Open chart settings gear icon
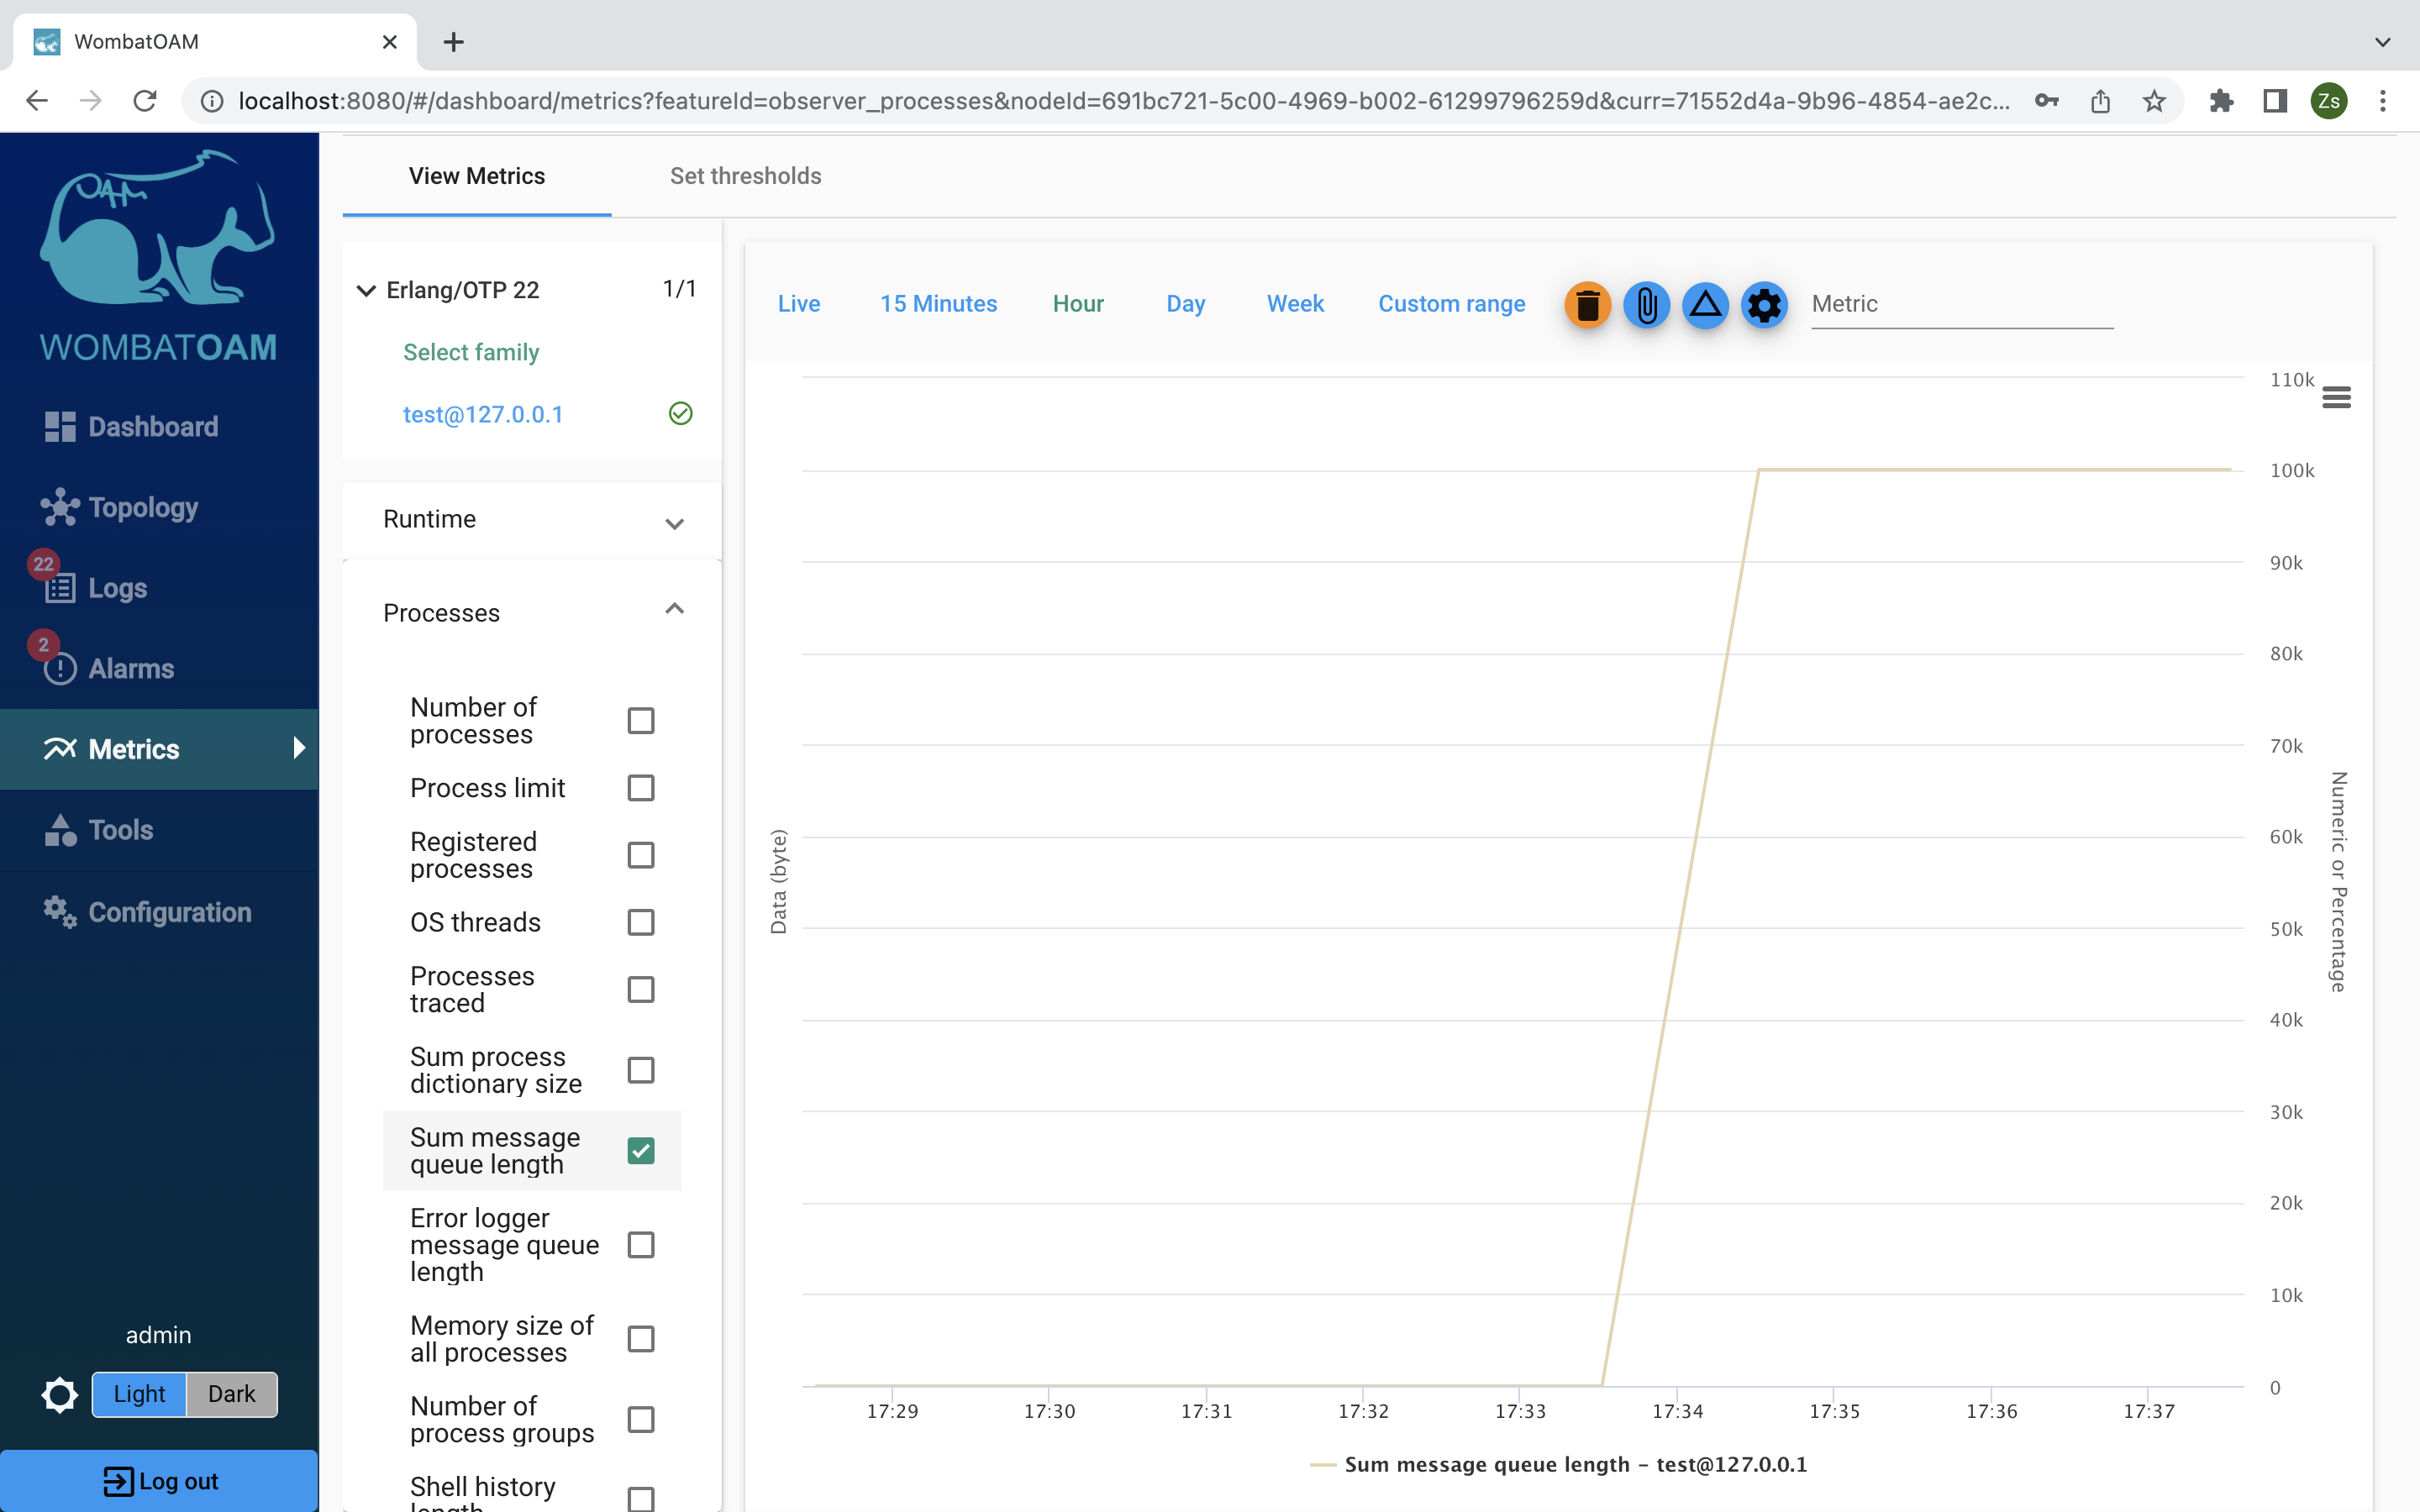The width and height of the screenshot is (2420, 1512). [x=1764, y=305]
